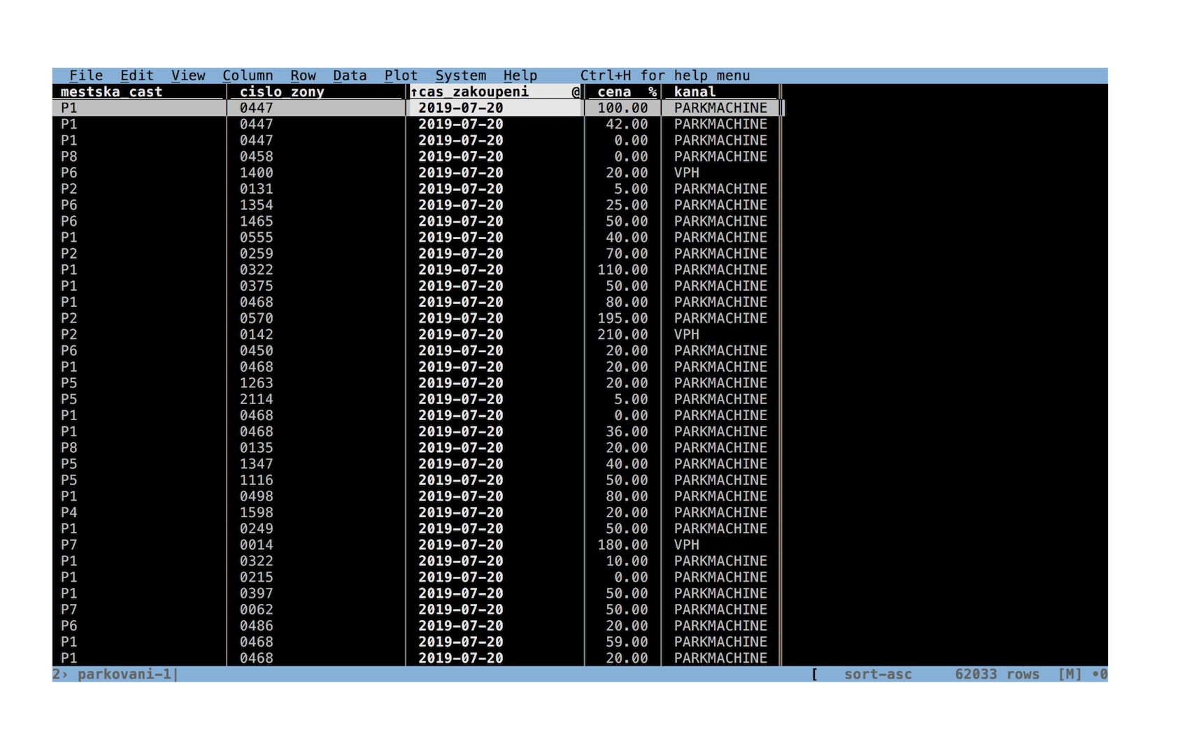Click the @ date type indicator
Viewport: 1182px width, 755px height.
pyautogui.click(x=576, y=92)
